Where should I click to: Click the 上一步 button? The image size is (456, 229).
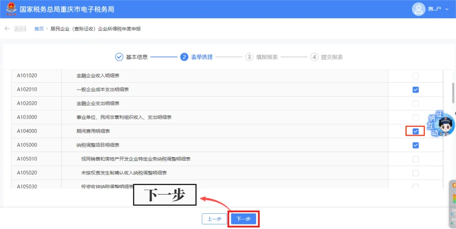click(214, 219)
